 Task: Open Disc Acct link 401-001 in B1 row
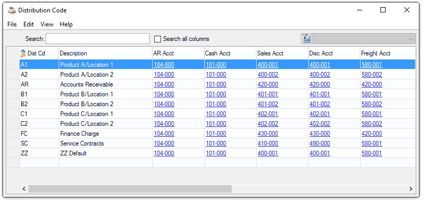click(320, 94)
